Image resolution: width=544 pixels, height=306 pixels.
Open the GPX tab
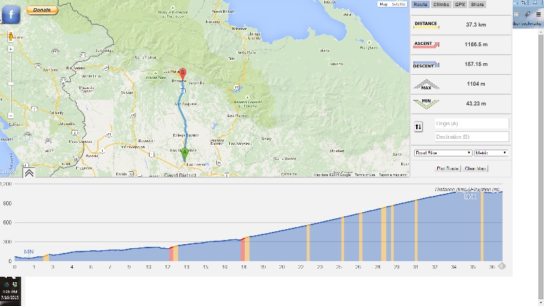point(460,5)
